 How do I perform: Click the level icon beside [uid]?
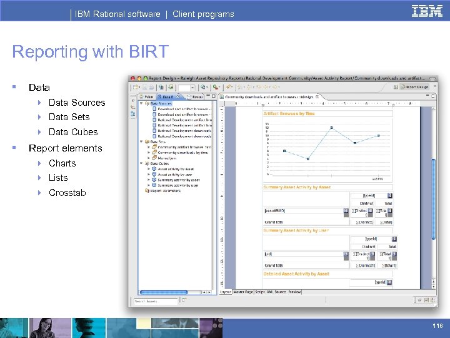(346, 254)
